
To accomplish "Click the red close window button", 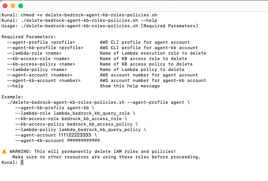I will [5, 6].
